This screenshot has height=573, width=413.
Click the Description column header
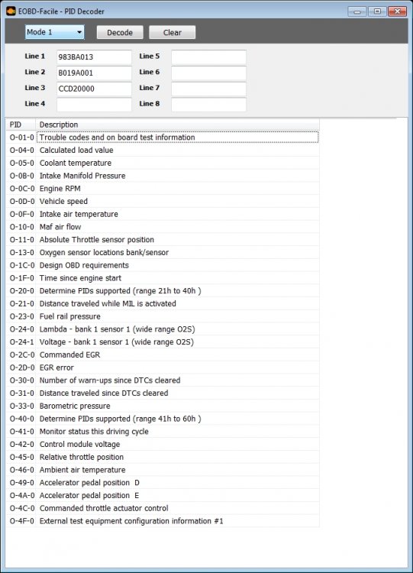point(177,125)
